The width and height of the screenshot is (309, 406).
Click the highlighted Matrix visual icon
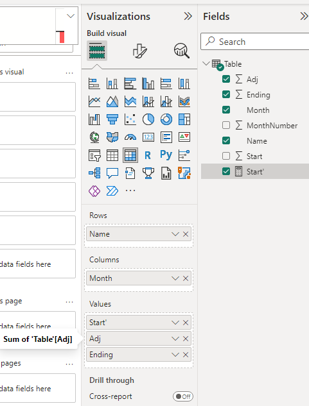(x=130, y=155)
